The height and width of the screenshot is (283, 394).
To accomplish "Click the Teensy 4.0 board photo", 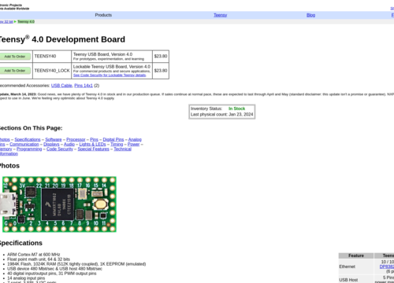I will click(x=59, y=204).
